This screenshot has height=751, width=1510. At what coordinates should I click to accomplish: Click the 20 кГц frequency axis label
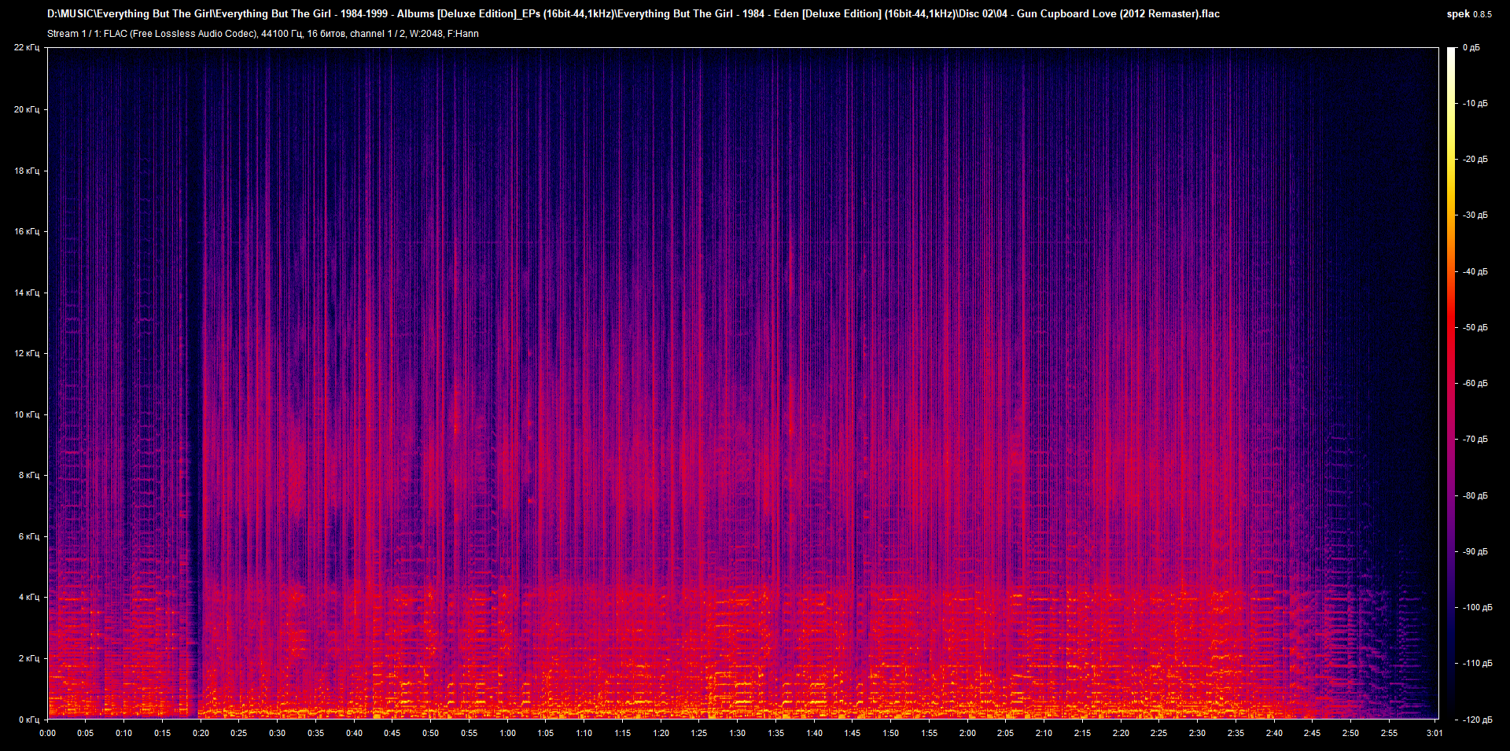(27, 109)
